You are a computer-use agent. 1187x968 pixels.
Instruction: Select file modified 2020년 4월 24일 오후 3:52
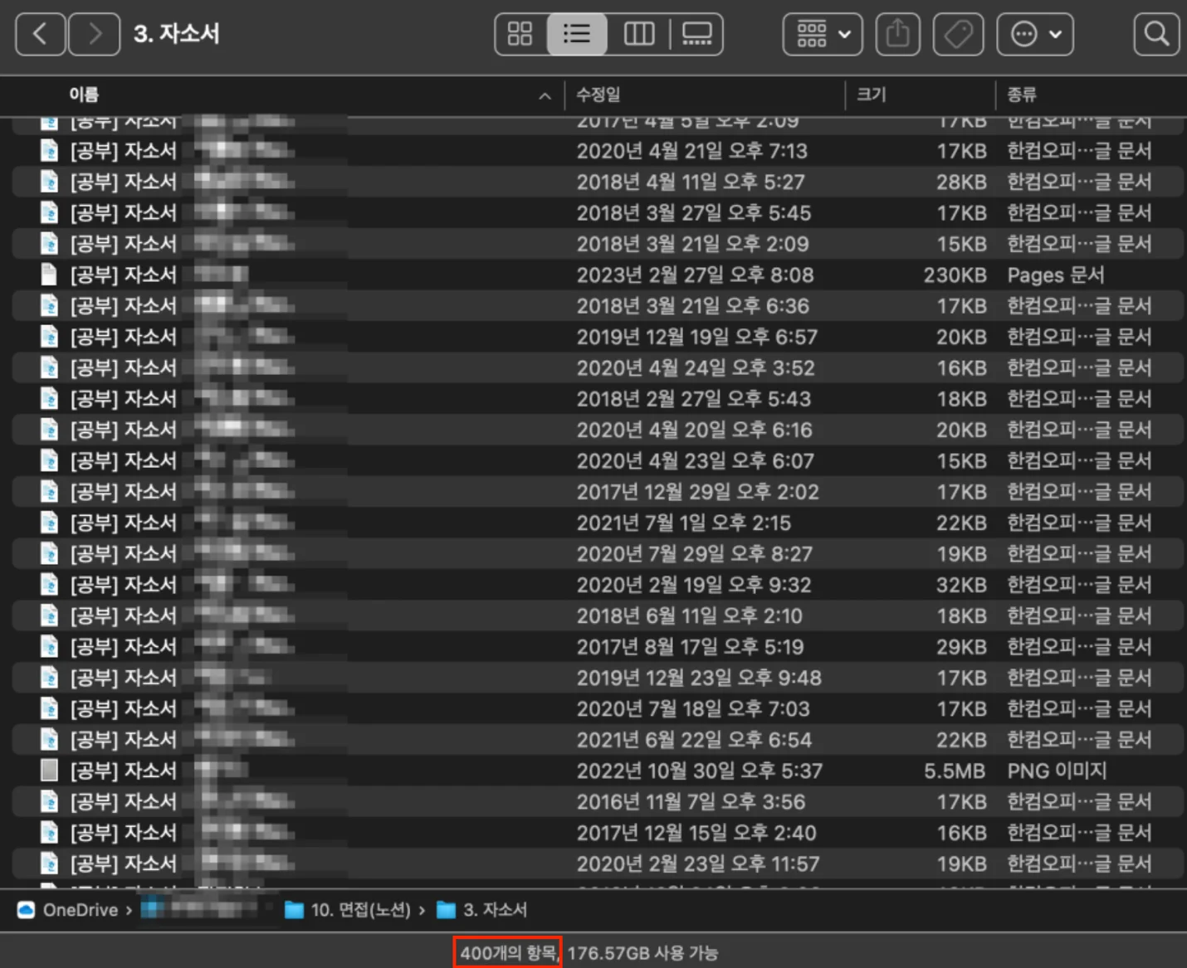598,367
